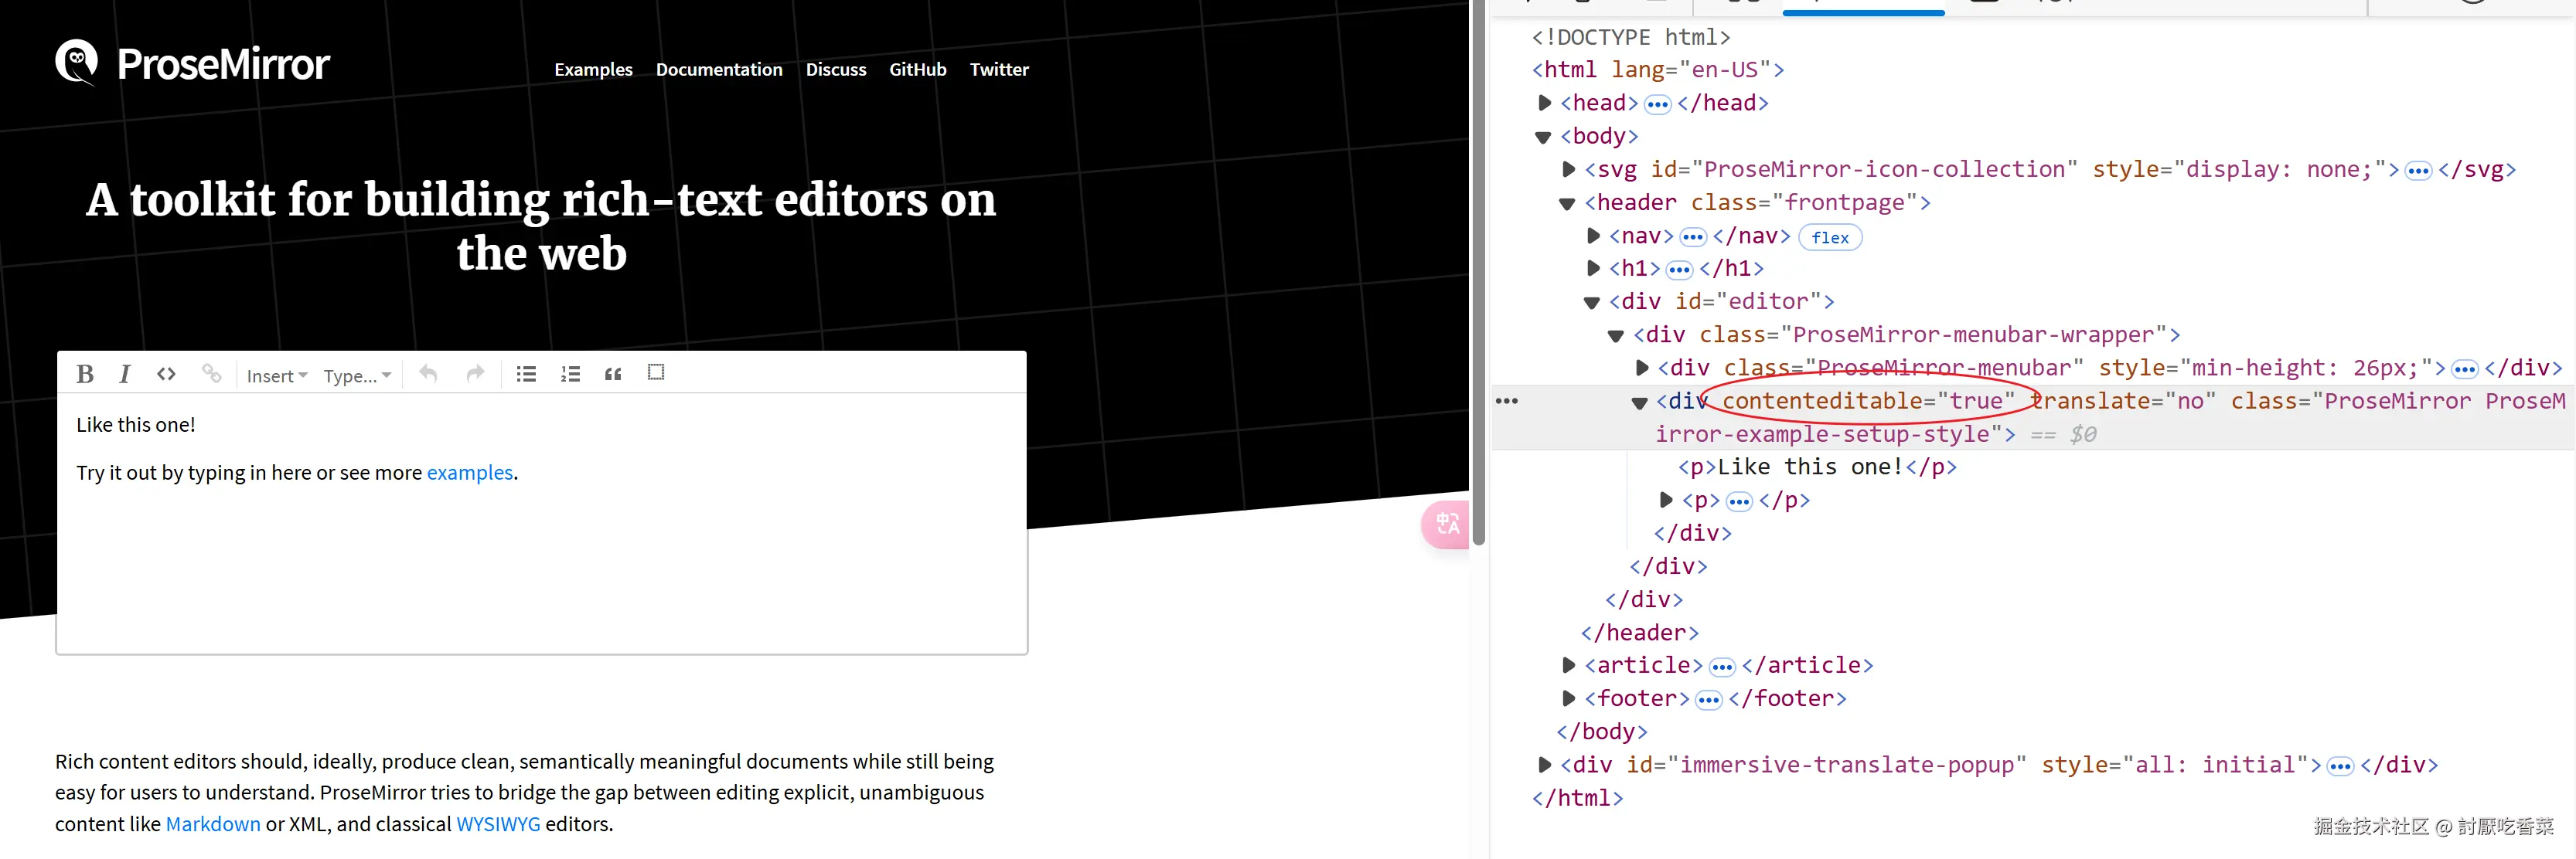2576x859 pixels.
Task: Click the add link chain icon
Action: pos(211,374)
